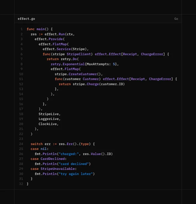Click the effect.go file name
The width and height of the screenshot is (196, 204).
[x=26, y=19]
